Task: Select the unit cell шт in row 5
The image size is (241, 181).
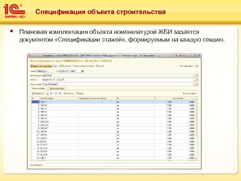Action: tap(135, 115)
